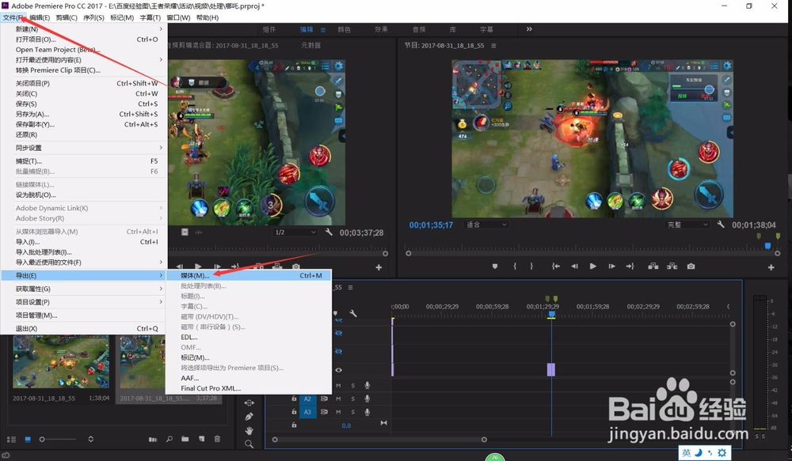Open 文件(F) menu
This screenshot has height=461, width=792.
pyautogui.click(x=13, y=17)
